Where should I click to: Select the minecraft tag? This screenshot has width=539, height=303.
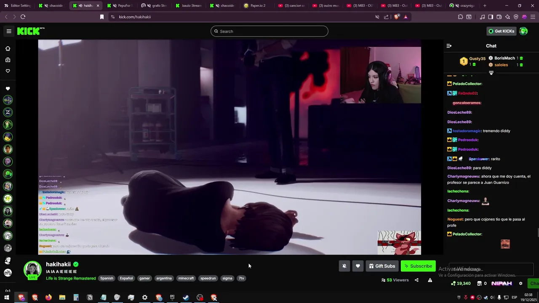(x=186, y=278)
